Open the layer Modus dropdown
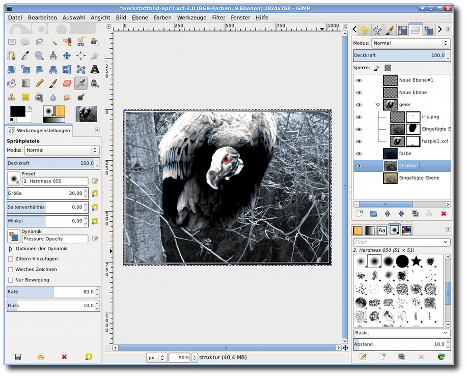This screenshot has width=466, height=377. pyautogui.click(x=410, y=43)
